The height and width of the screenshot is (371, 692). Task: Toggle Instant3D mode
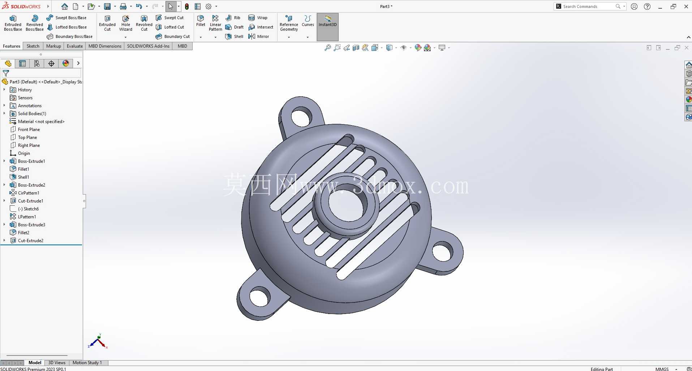coord(328,27)
